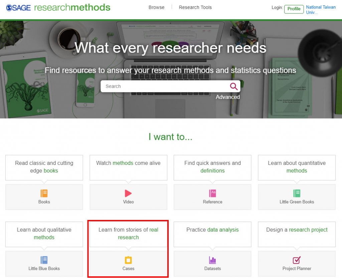
Task: Open the 'research project' link
Action: pyautogui.click(x=308, y=230)
